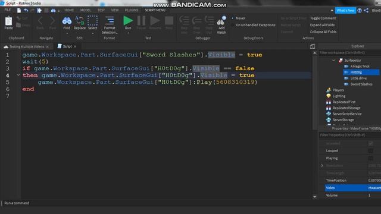Select Sword Slashes in Explorer

pos(361,84)
